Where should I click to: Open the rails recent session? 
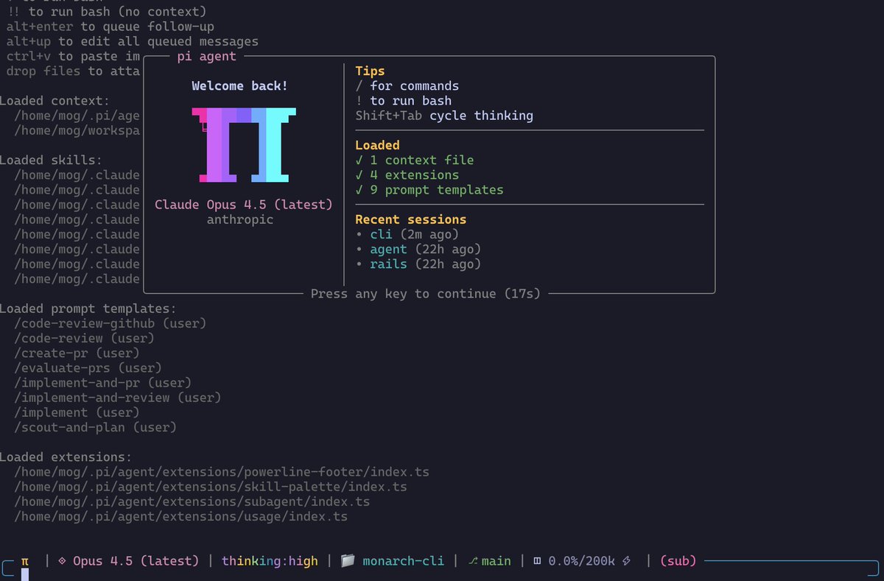click(388, 264)
